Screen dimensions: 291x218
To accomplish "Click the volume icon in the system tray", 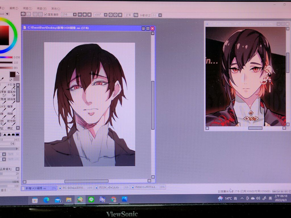I will 258,198.
